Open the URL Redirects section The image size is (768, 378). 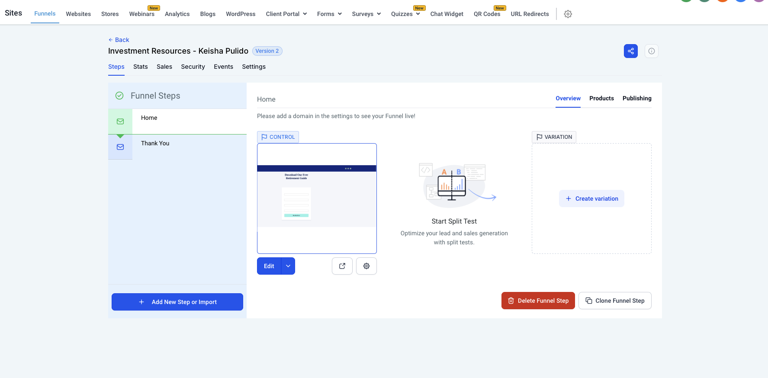[530, 14]
